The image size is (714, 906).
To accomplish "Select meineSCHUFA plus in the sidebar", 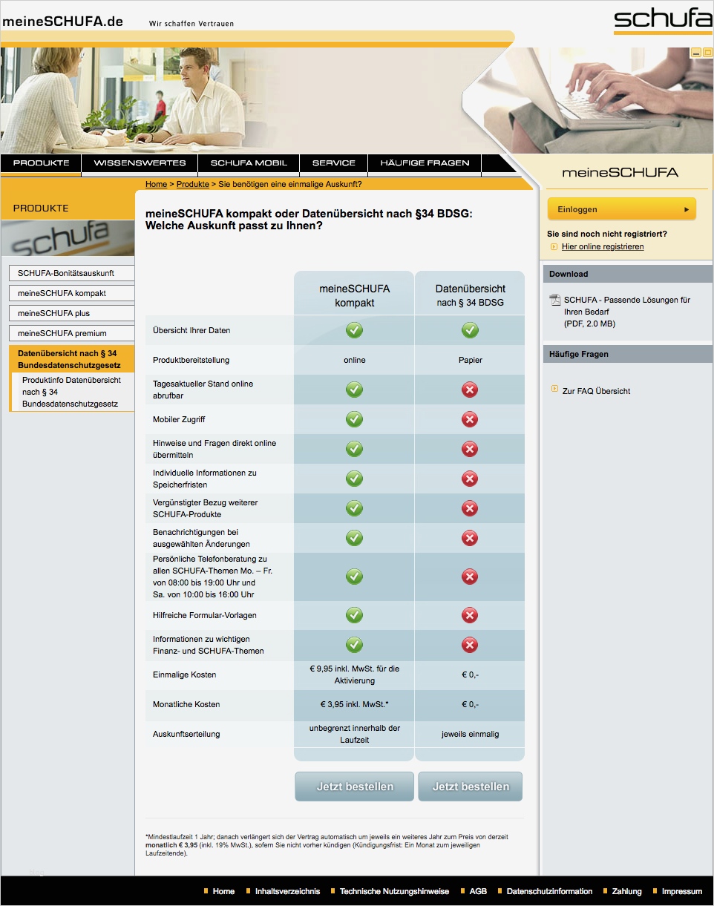I will click(72, 313).
